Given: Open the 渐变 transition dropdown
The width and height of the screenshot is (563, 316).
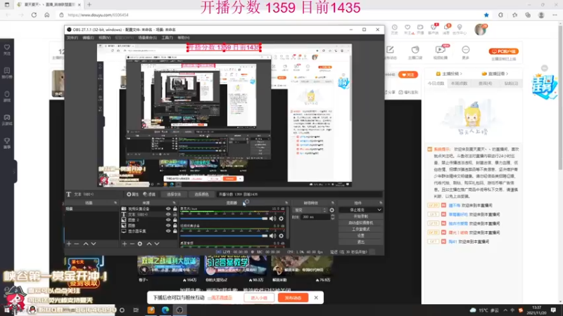Looking at the screenshot, I should coord(310,210).
